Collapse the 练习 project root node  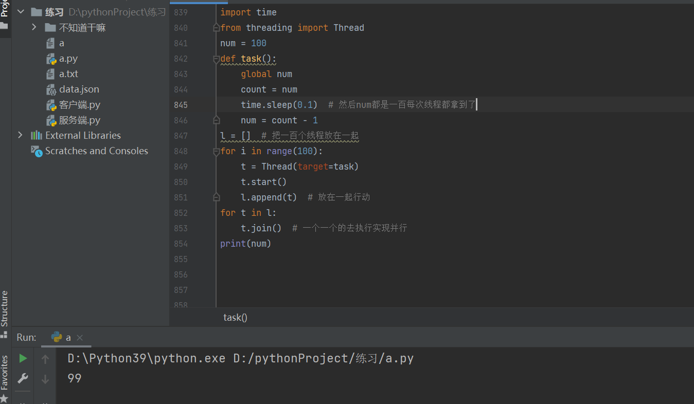click(x=21, y=12)
